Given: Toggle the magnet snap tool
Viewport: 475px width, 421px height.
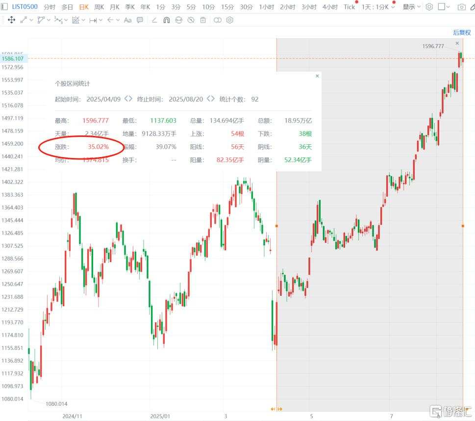Looking at the screenshot, I should pos(166,20).
